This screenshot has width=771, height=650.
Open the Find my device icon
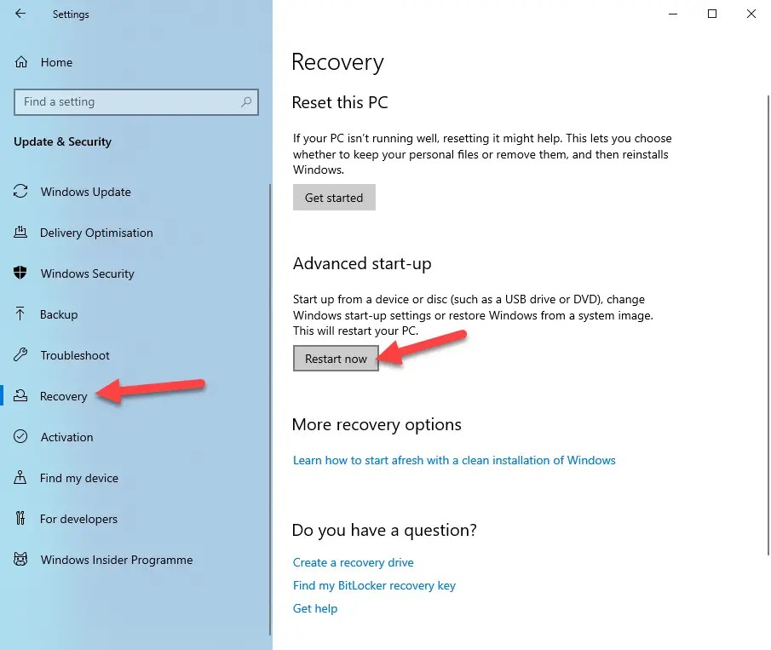pos(20,477)
